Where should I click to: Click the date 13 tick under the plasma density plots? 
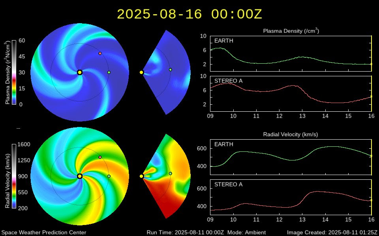tap(302, 116)
